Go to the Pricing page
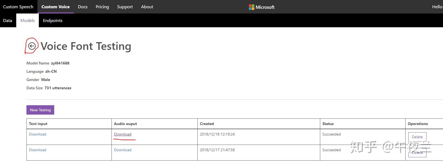443x165 pixels. click(x=102, y=7)
